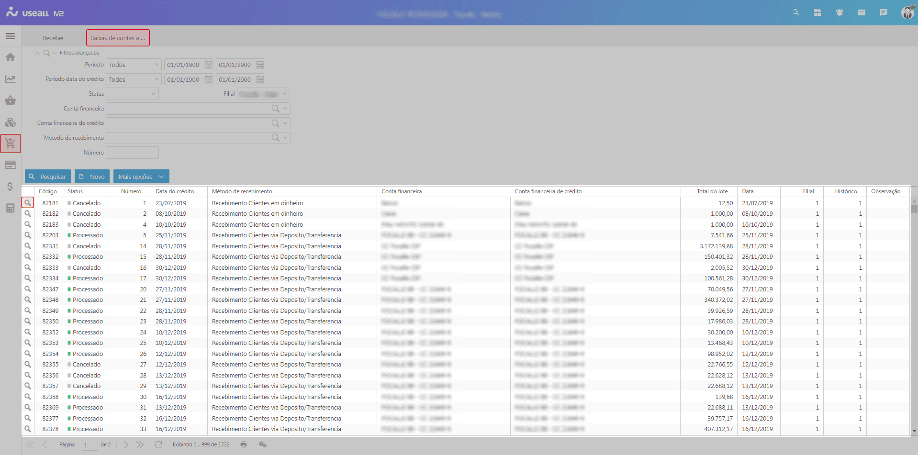Open the hamburger menu in sidebar

(x=10, y=36)
